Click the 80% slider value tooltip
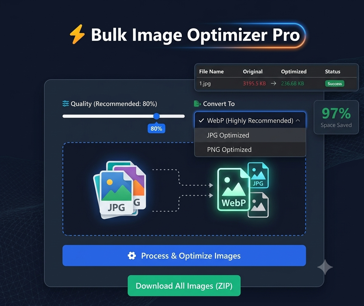The image size is (364, 306). (157, 128)
